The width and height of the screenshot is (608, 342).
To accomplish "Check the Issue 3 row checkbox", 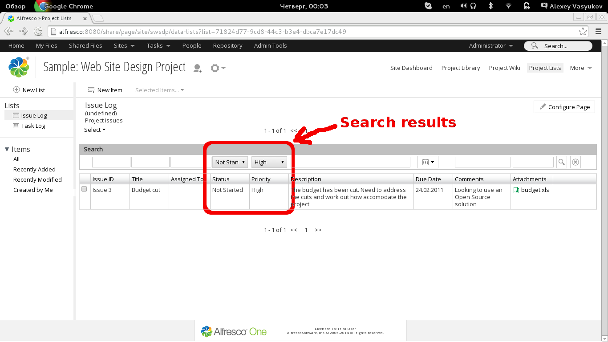I will tap(84, 189).
